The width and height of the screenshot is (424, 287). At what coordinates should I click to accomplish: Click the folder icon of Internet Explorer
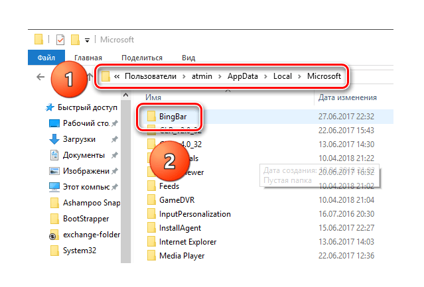[x=151, y=242]
